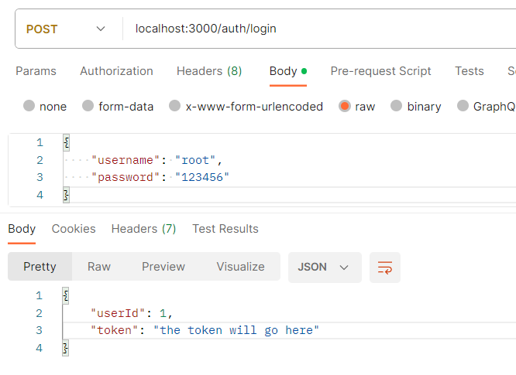
Task: Select the raw body radio button
Action: (x=345, y=107)
